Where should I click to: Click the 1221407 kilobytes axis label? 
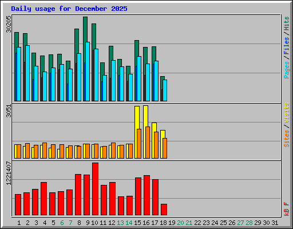pyautogui.click(x=9, y=173)
